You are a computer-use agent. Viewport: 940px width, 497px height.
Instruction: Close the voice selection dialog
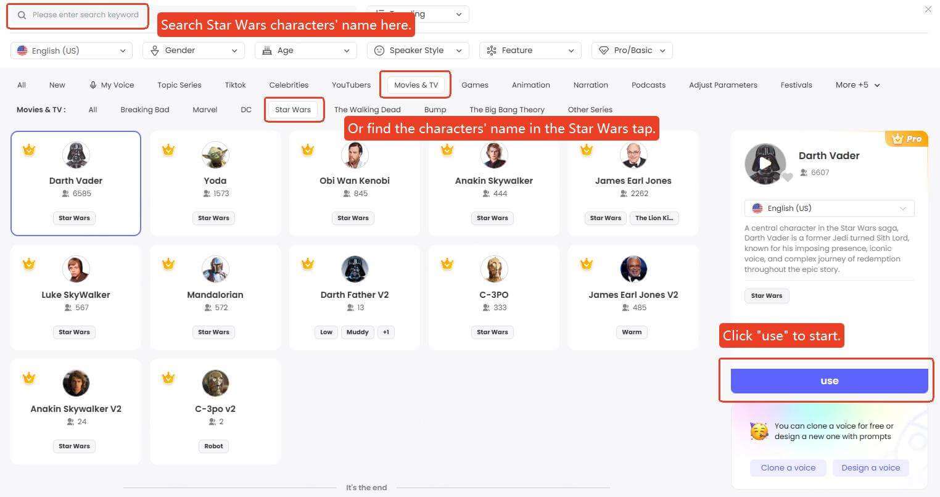[928, 9]
